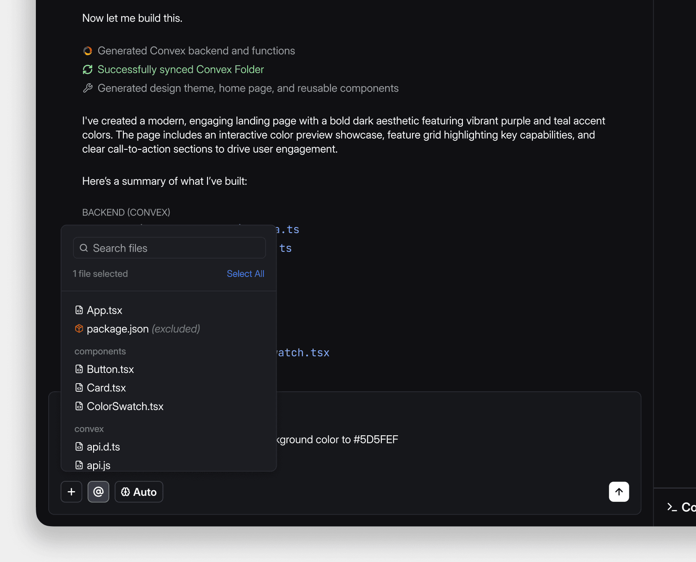Select api.d.ts under convex
This screenshot has height=562, width=696.
103,446
